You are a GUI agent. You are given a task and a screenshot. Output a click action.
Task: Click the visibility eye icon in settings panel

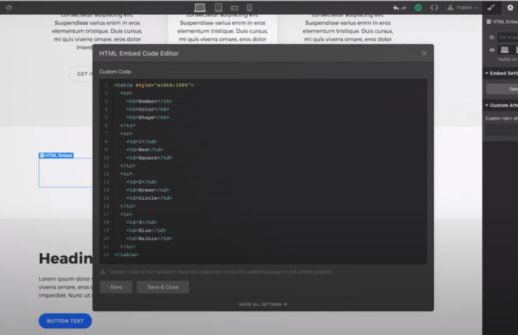click(492, 50)
